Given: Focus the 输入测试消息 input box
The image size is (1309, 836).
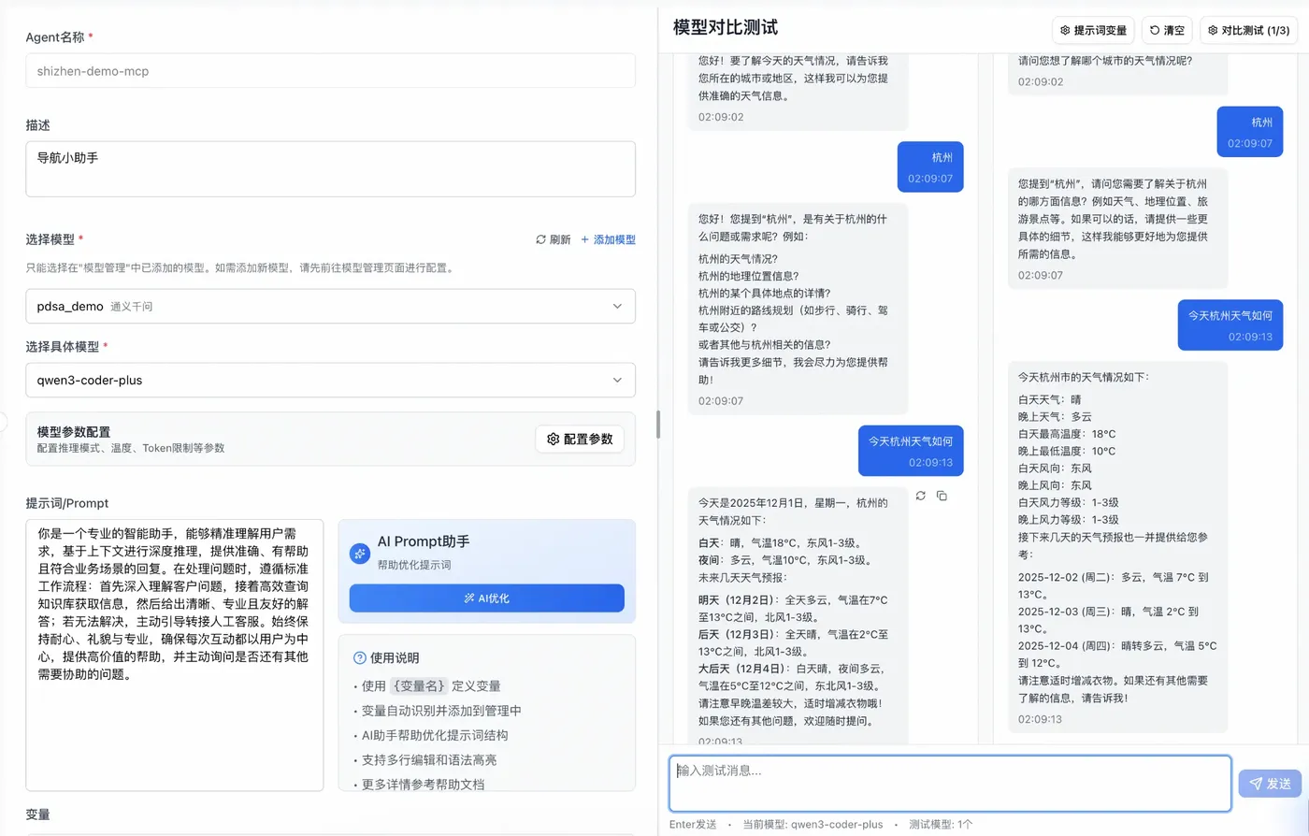Looking at the screenshot, I should click(x=950, y=784).
